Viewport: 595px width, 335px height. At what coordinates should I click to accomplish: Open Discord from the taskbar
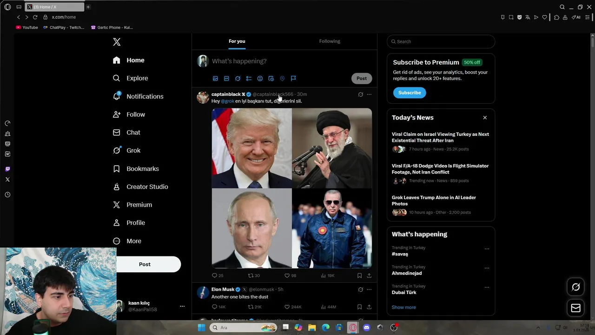coord(366,328)
